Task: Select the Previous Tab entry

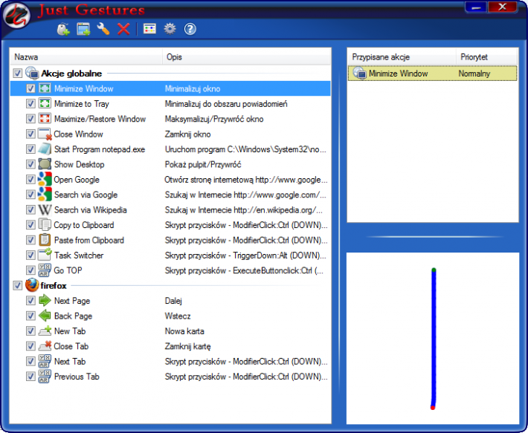Action: point(170,377)
